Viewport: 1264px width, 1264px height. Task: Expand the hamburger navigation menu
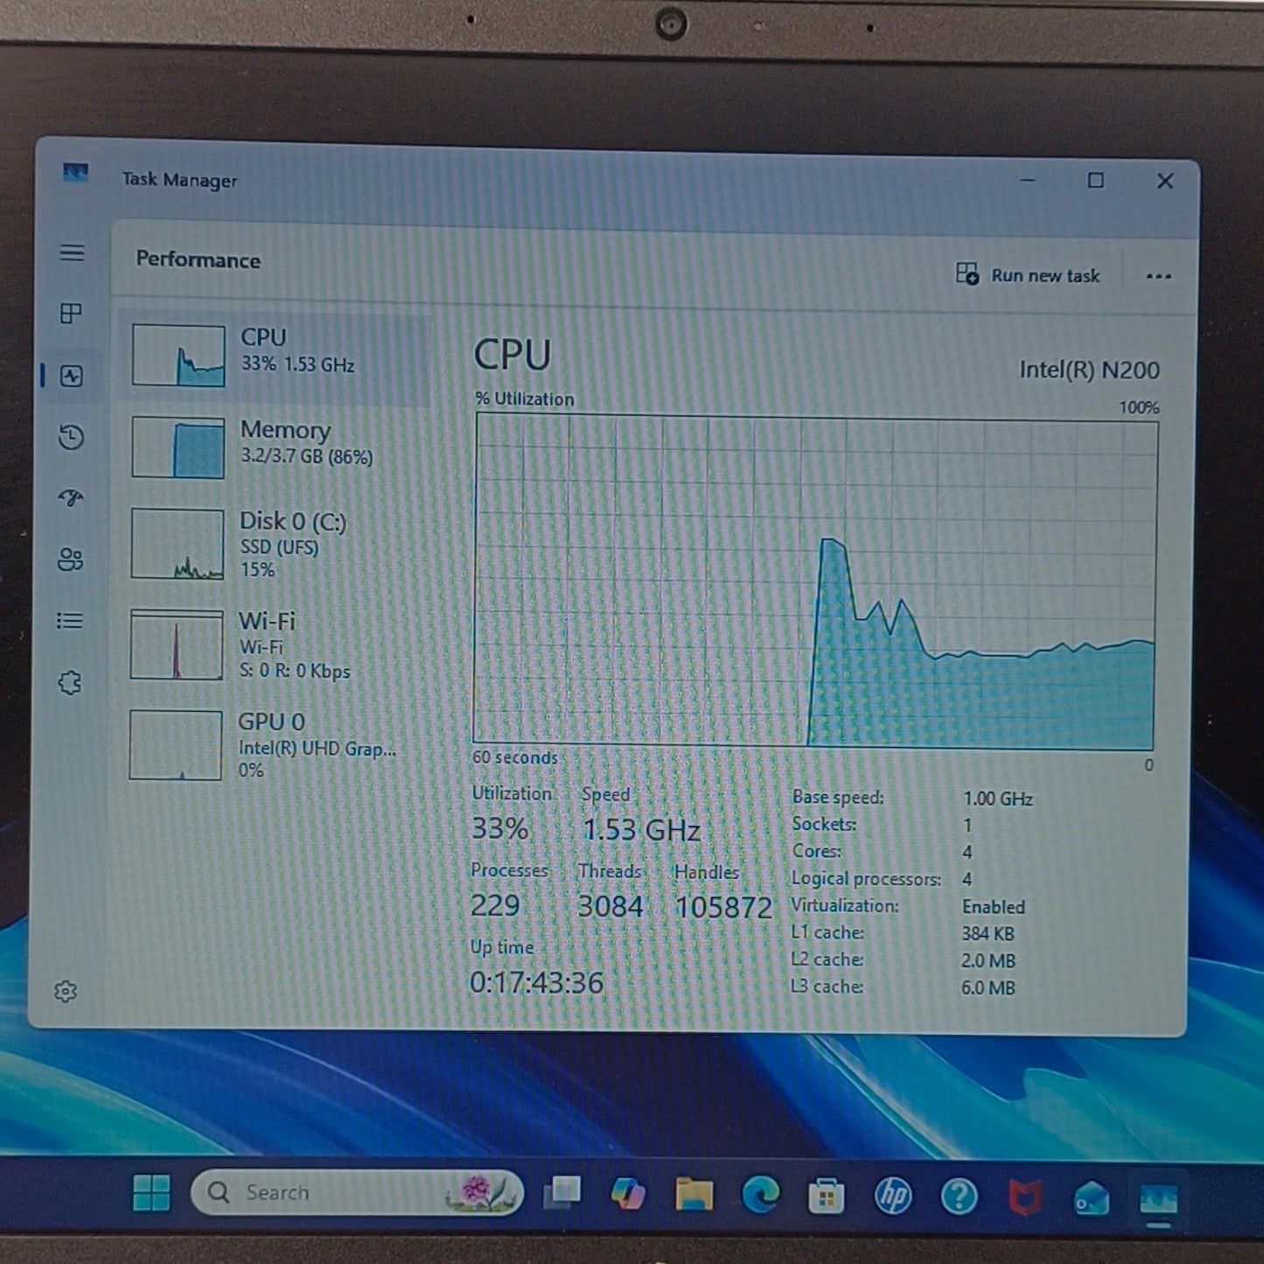(x=73, y=253)
